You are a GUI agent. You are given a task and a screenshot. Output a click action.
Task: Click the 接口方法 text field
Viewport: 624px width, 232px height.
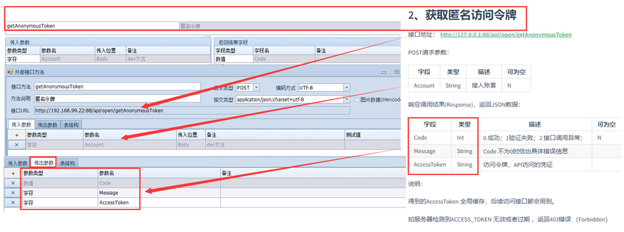[x=118, y=86]
